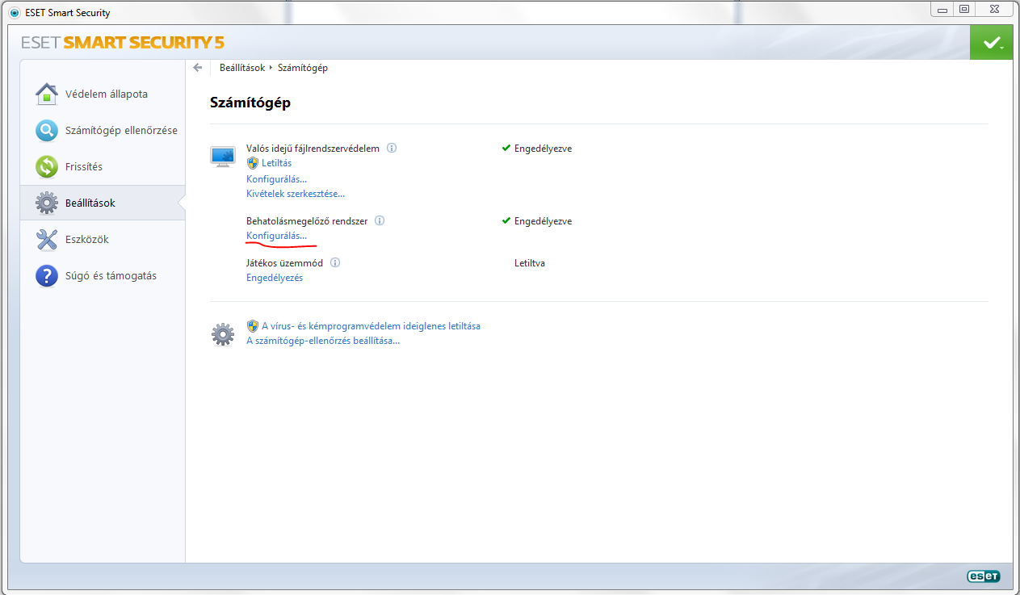
Task: Click the Játékos üzemmód label
Action: (284, 262)
